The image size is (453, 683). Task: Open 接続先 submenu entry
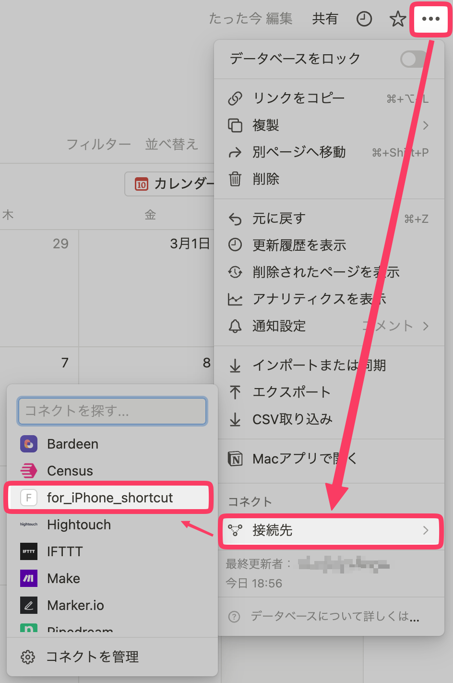tap(330, 530)
